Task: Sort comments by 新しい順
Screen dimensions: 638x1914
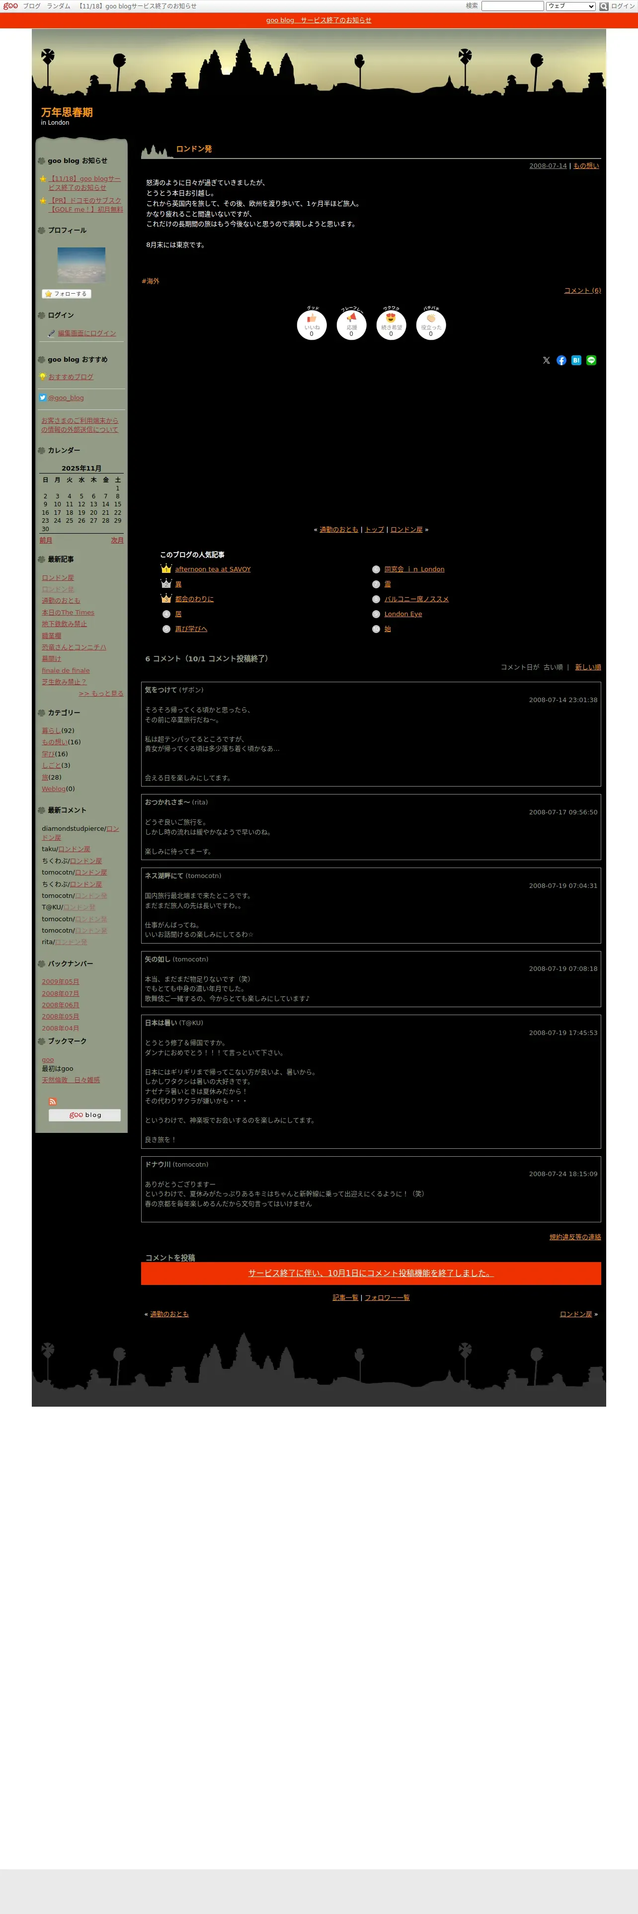Action: (x=588, y=667)
